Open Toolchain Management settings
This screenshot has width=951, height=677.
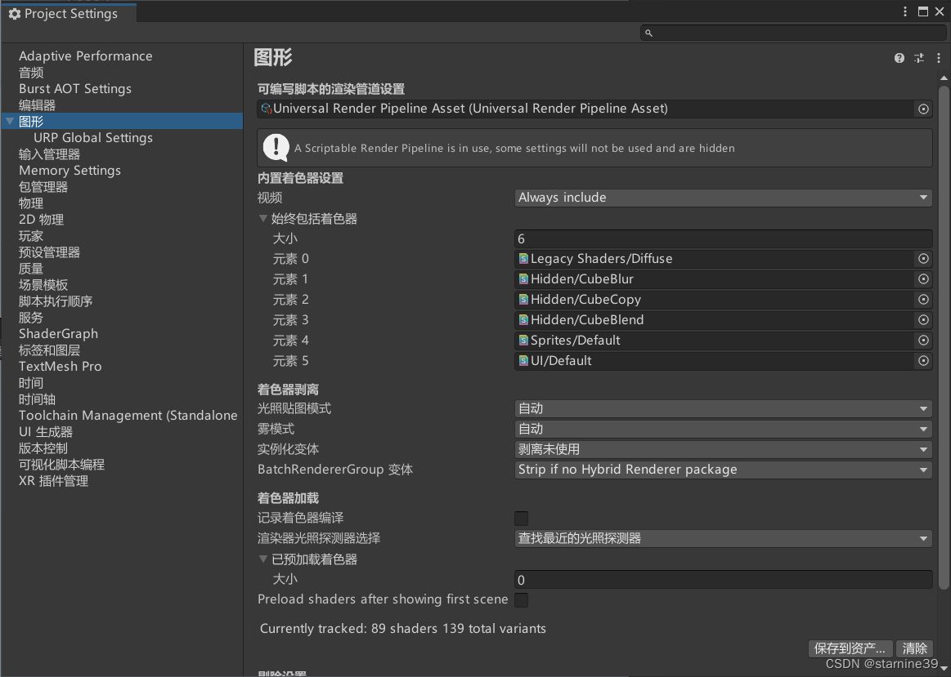click(128, 416)
